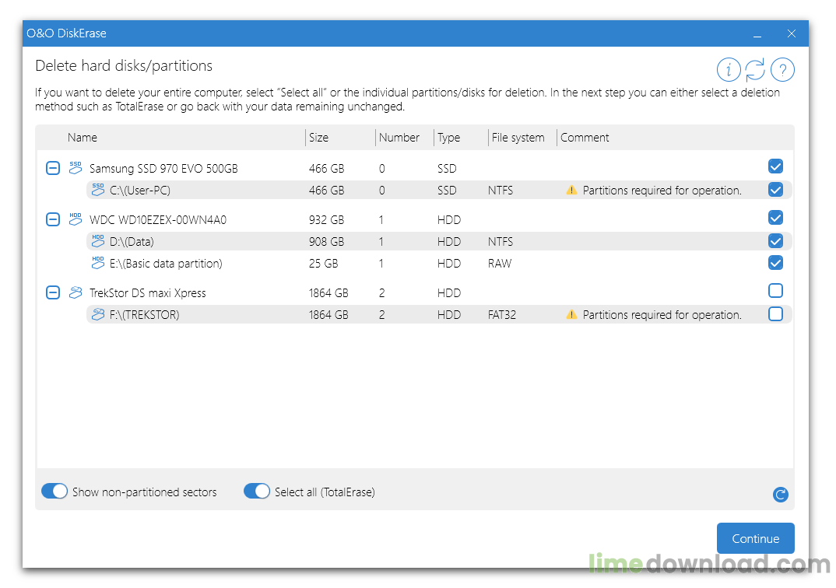Viewport: 836px width, 588px height.
Task: Click the Samsung SSD 970 EVO drive icon
Action: (76, 168)
